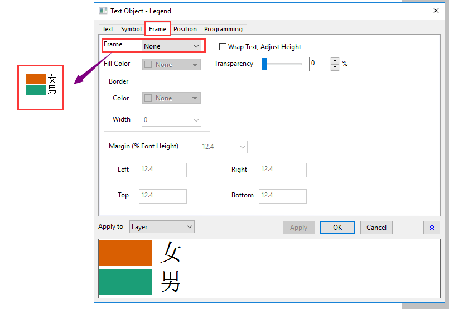Click the Right margin input field

click(x=283, y=170)
